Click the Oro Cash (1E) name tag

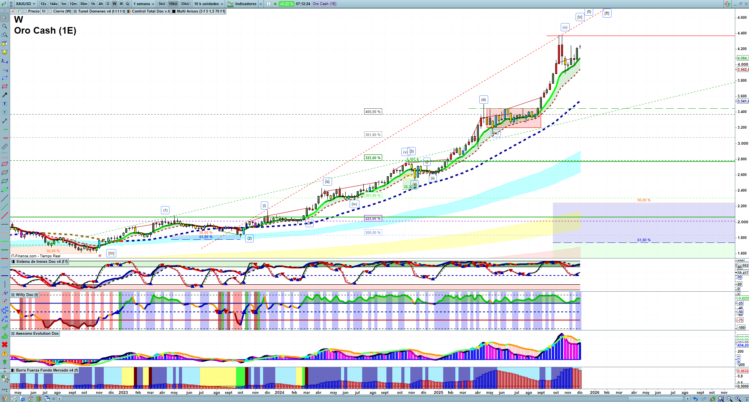click(325, 4)
